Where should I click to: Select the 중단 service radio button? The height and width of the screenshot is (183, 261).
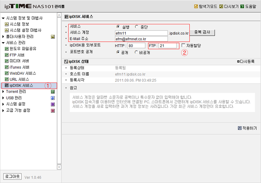[x=138, y=27]
